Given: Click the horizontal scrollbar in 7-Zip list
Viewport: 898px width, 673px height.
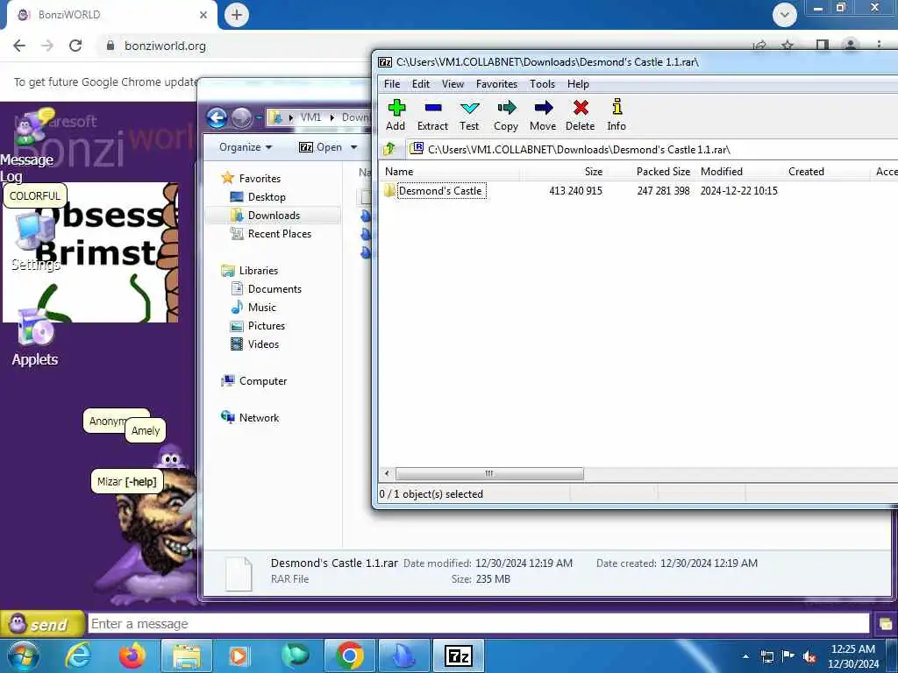Looking at the screenshot, I should pos(489,473).
